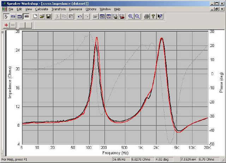Click the Window menu item
The width and height of the screenshot is (226, 163).
(x=105, y=9)
